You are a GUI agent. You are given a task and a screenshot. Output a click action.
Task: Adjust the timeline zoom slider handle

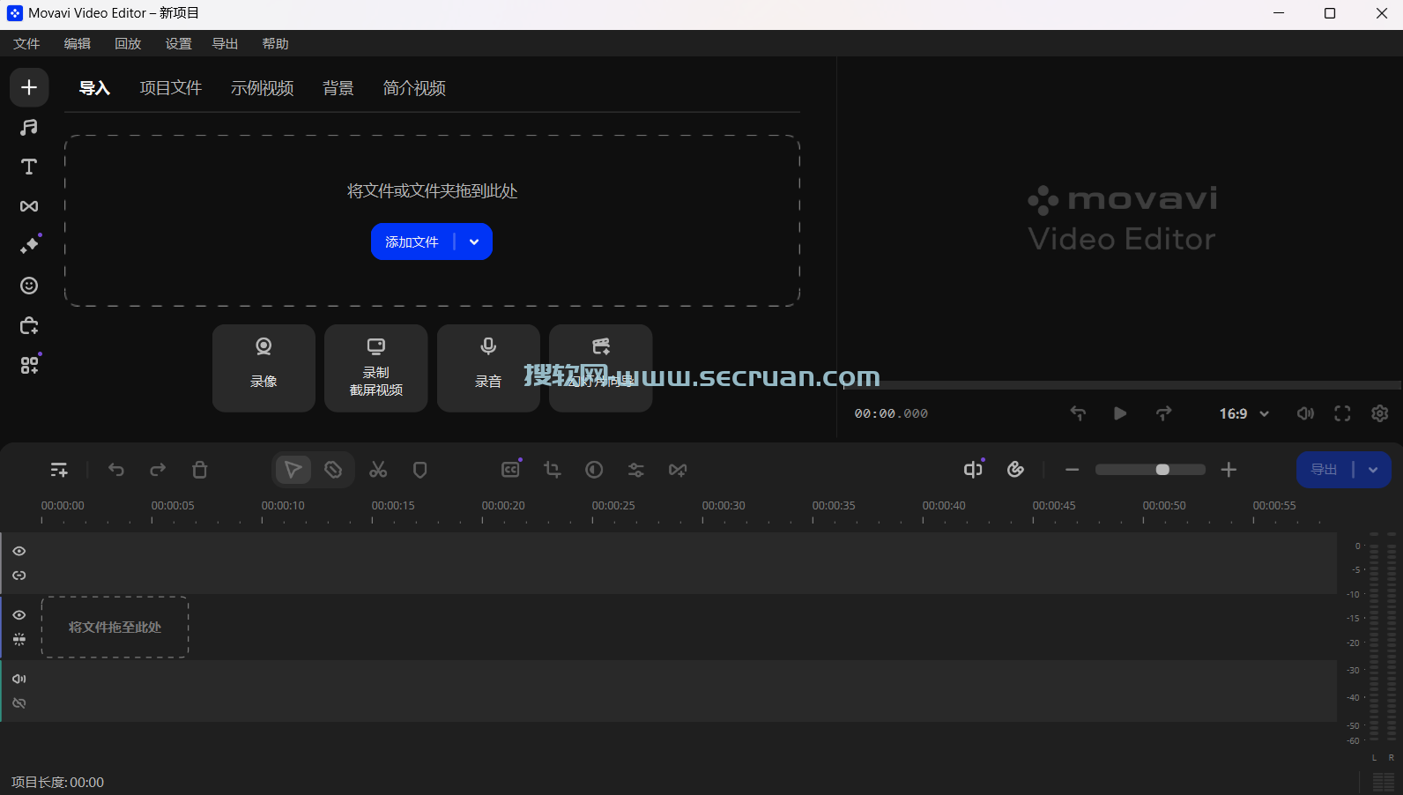(x=1162, y=470)
